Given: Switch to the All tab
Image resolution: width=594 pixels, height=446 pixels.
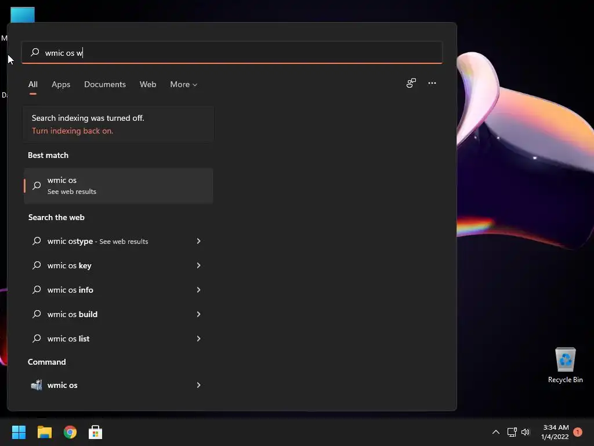Looking at the screenshot, I should [x=33, y=84].
